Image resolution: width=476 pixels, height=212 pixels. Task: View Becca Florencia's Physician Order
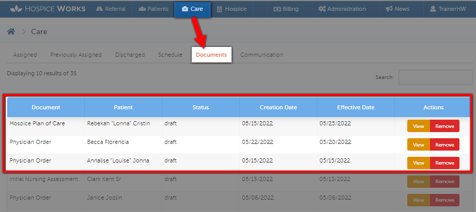click(x=418, y=144)
